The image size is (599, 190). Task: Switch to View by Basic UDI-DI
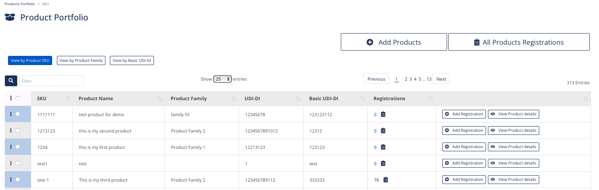click(x=132, y=60)
